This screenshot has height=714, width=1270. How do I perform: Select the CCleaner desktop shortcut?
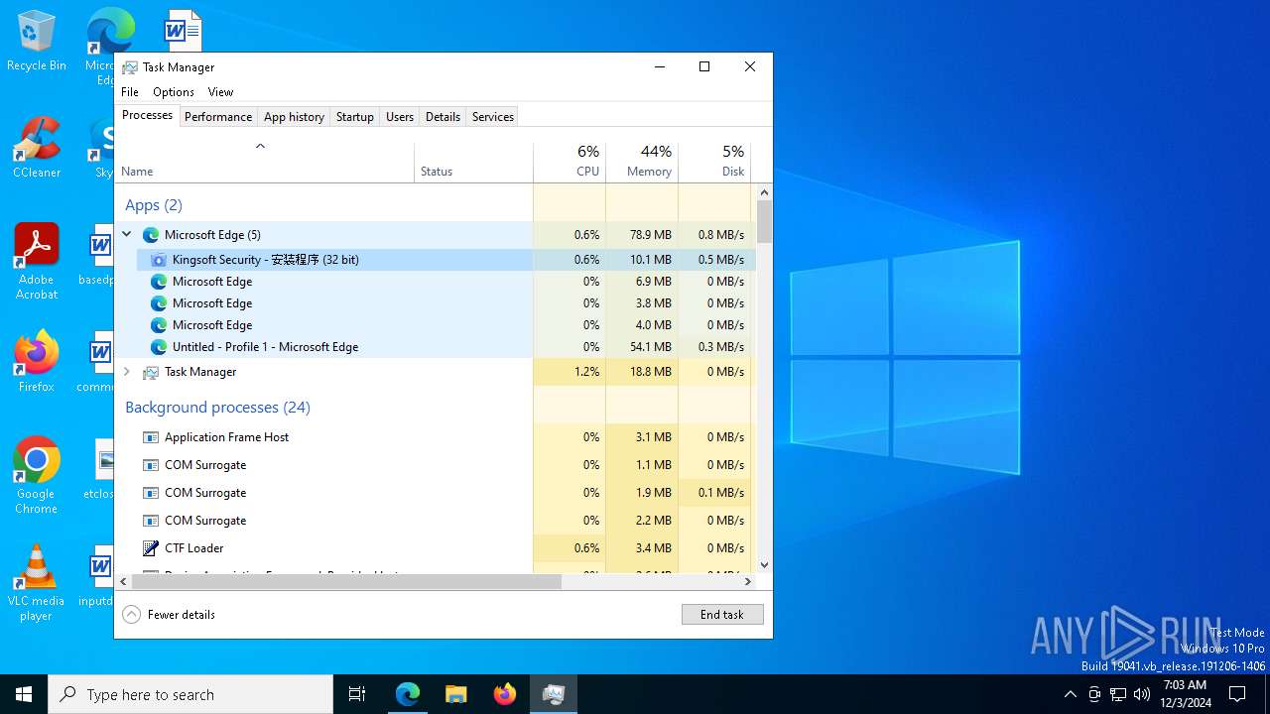pyautogui.click(x=37, y=149)
